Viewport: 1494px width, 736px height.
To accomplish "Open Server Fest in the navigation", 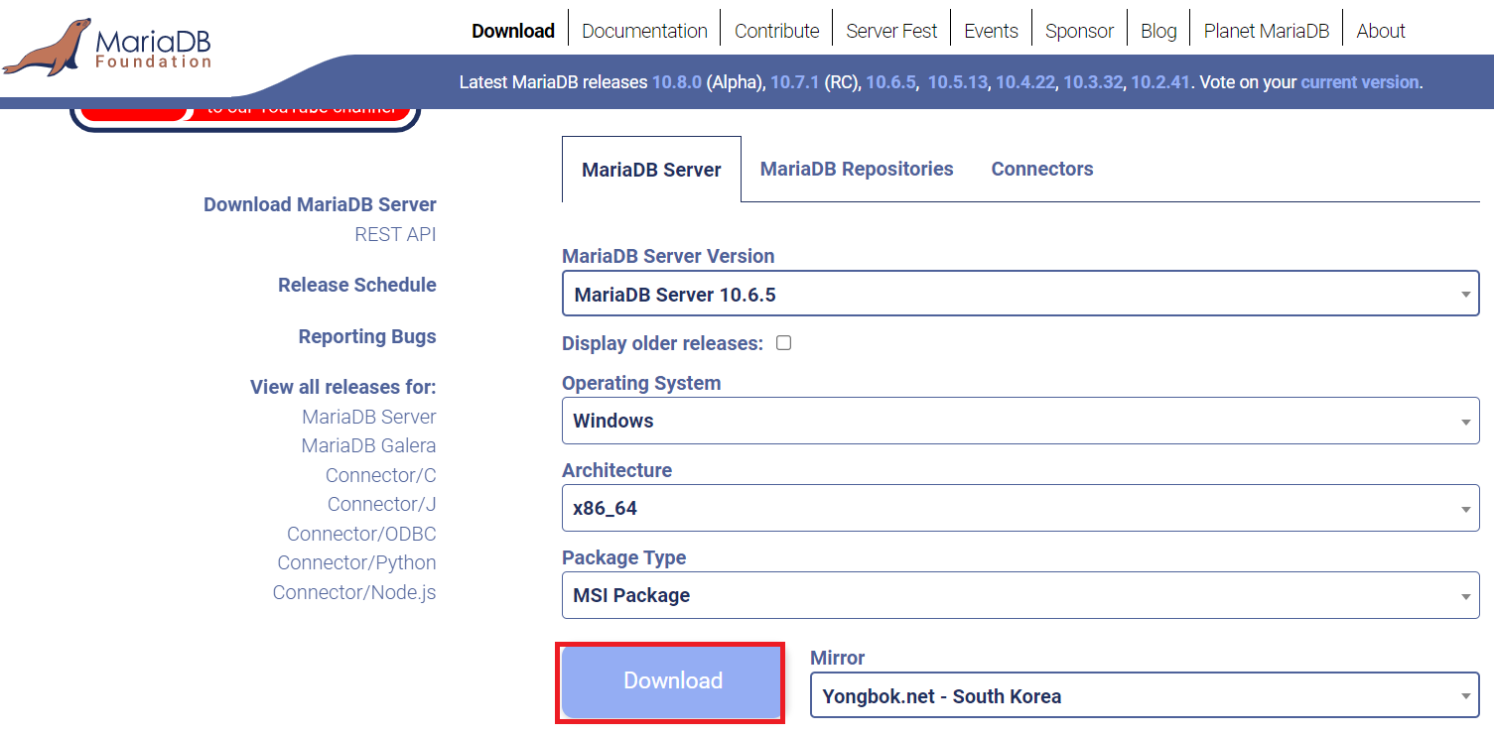I will click(891, 31).
